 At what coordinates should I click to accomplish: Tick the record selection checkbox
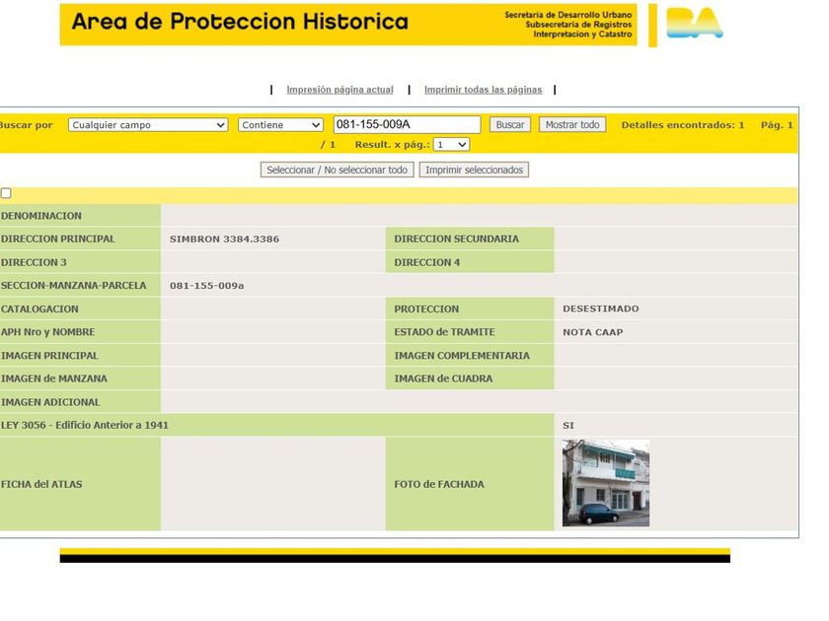6,193
